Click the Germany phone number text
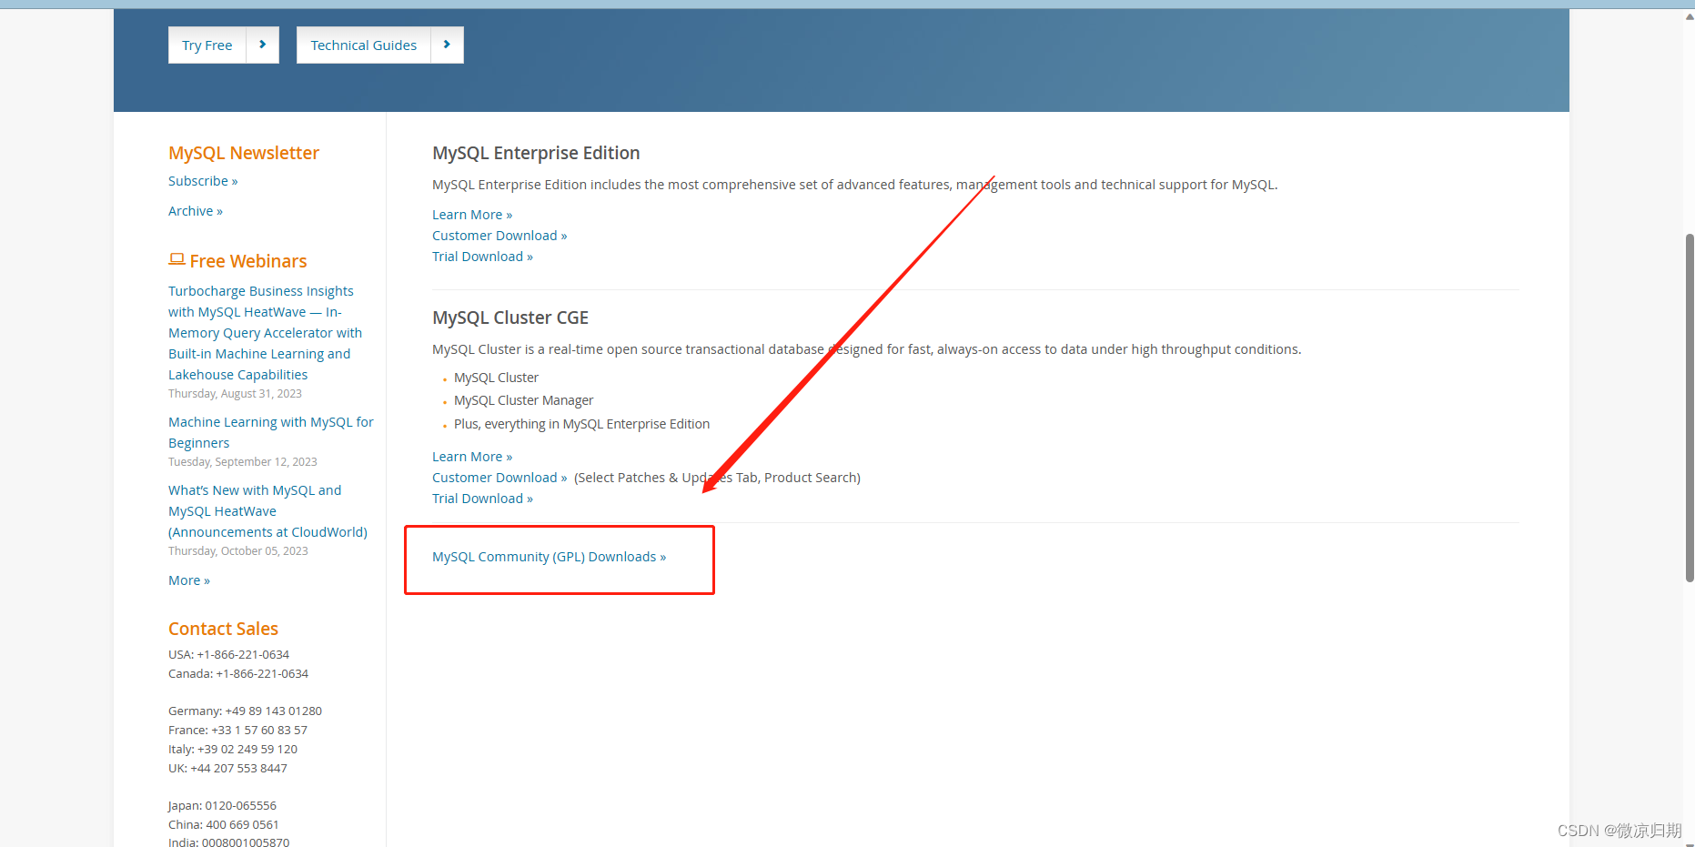Viewport: 1695px width, 847px height. [245, 711]
